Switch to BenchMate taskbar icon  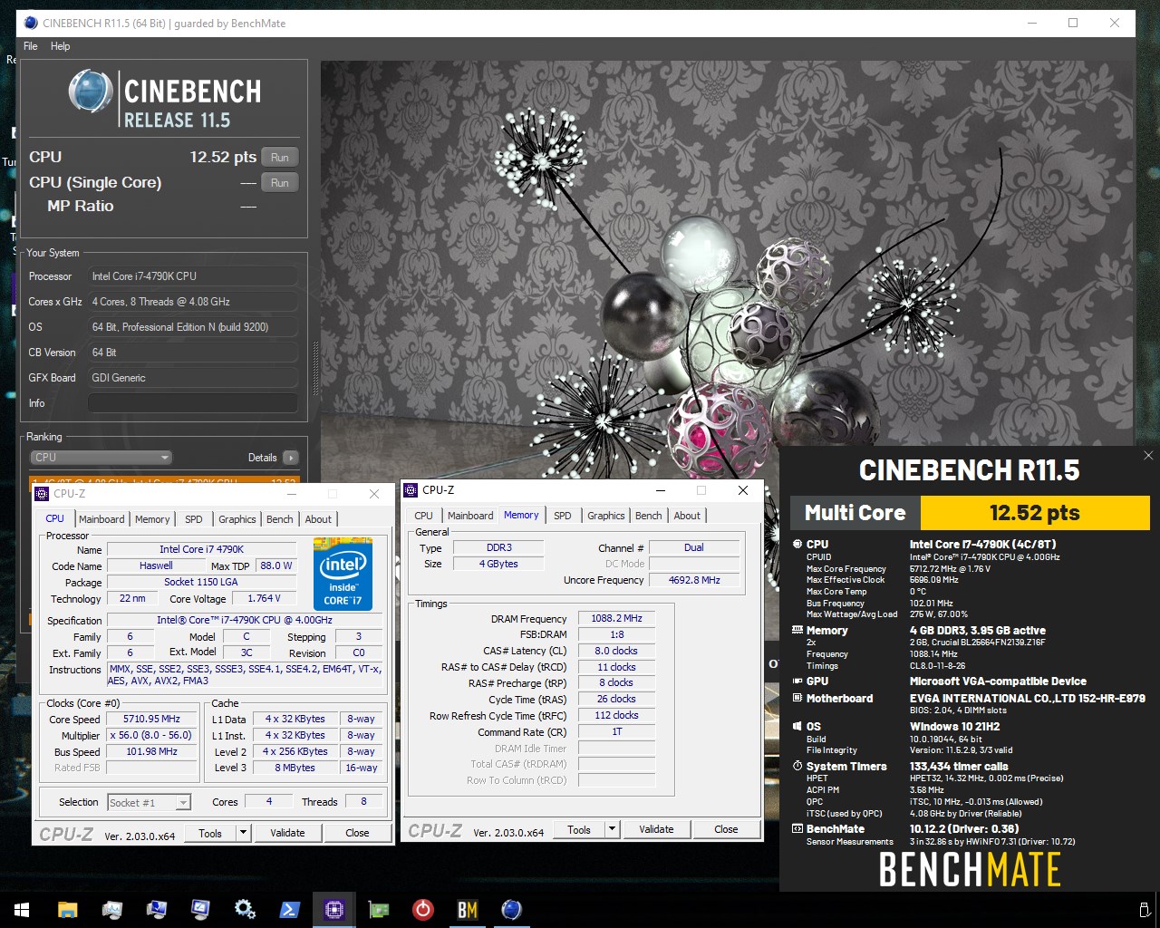pyautogui.click(x=467, y=910)
